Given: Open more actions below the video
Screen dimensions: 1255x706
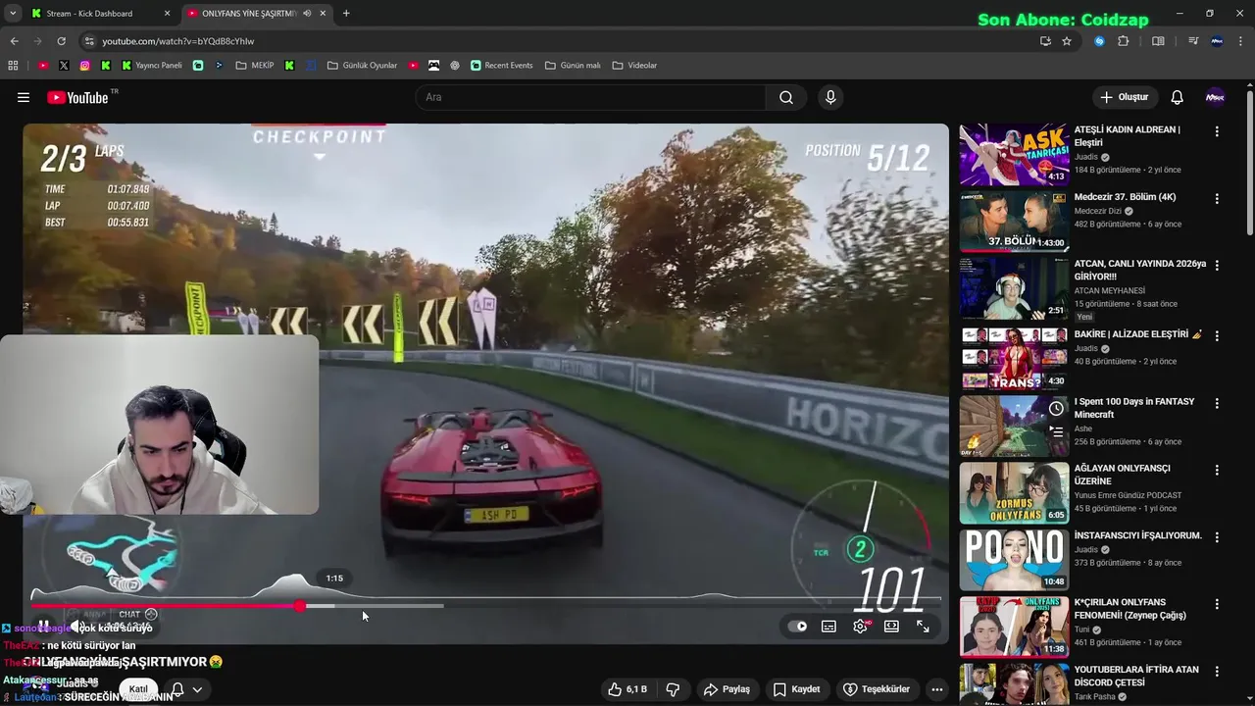Looking at the screenshot, I should tap(937, 689).
